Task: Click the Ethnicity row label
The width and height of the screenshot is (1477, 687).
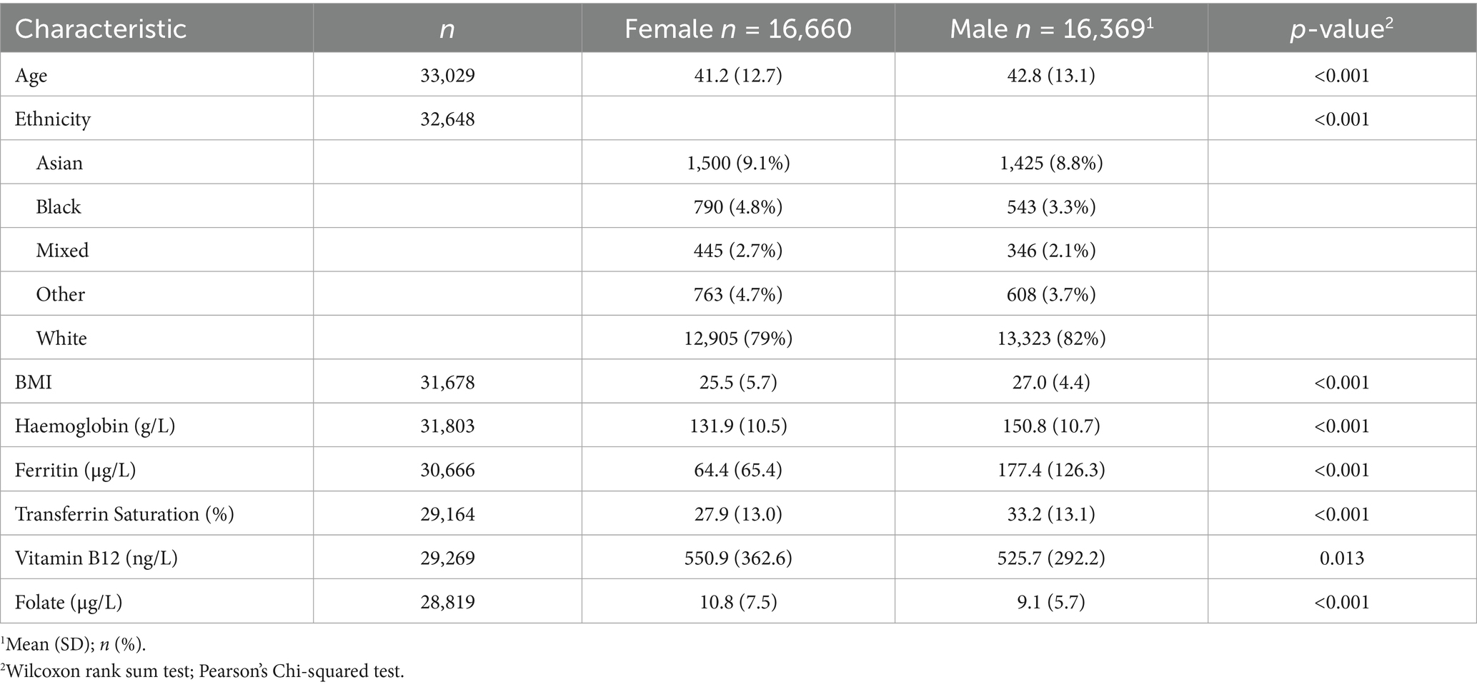Action: [x=53, y=119]
